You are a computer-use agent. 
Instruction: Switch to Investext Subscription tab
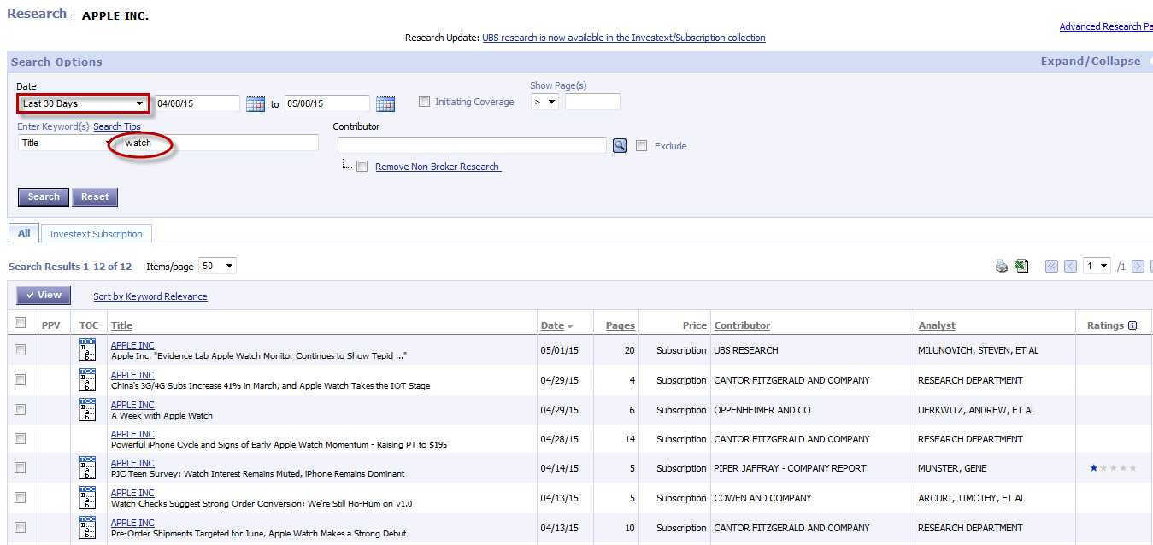[x=97, y=234]
